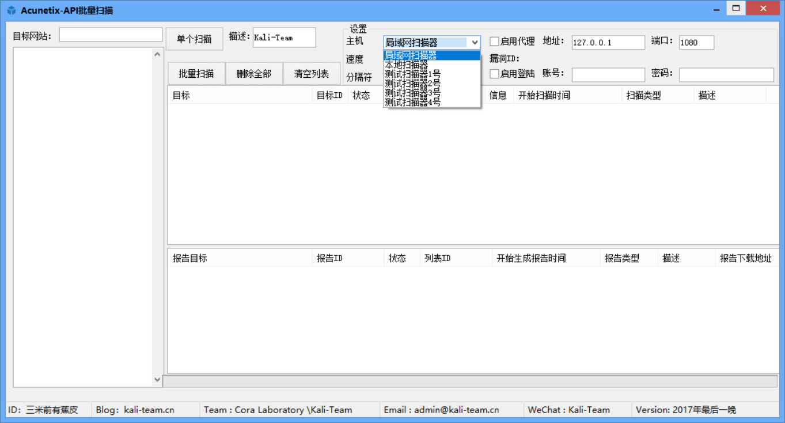Click the 端口 field showing 1080
Screen dimensions: 785x423
point(697,43)
